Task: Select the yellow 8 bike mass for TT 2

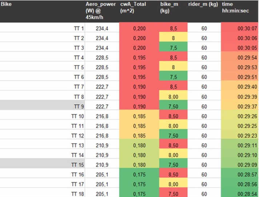Action: coord(174,38)
